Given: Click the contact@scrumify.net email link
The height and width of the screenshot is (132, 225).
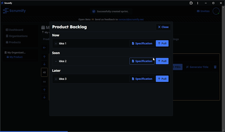Looking at the screenshot, I should [131, 19].
